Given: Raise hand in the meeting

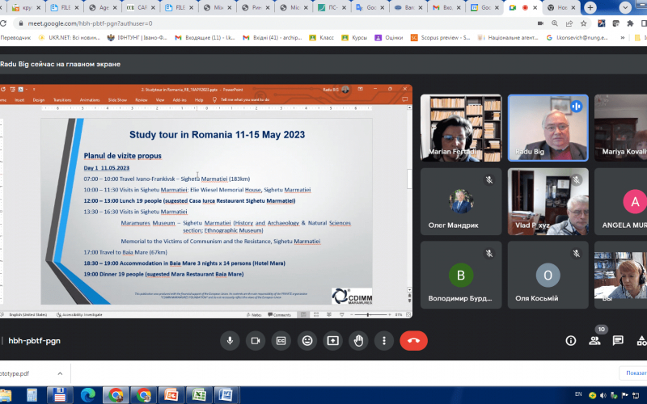Looking at the screenshot, I should click(x=358, y=340).
